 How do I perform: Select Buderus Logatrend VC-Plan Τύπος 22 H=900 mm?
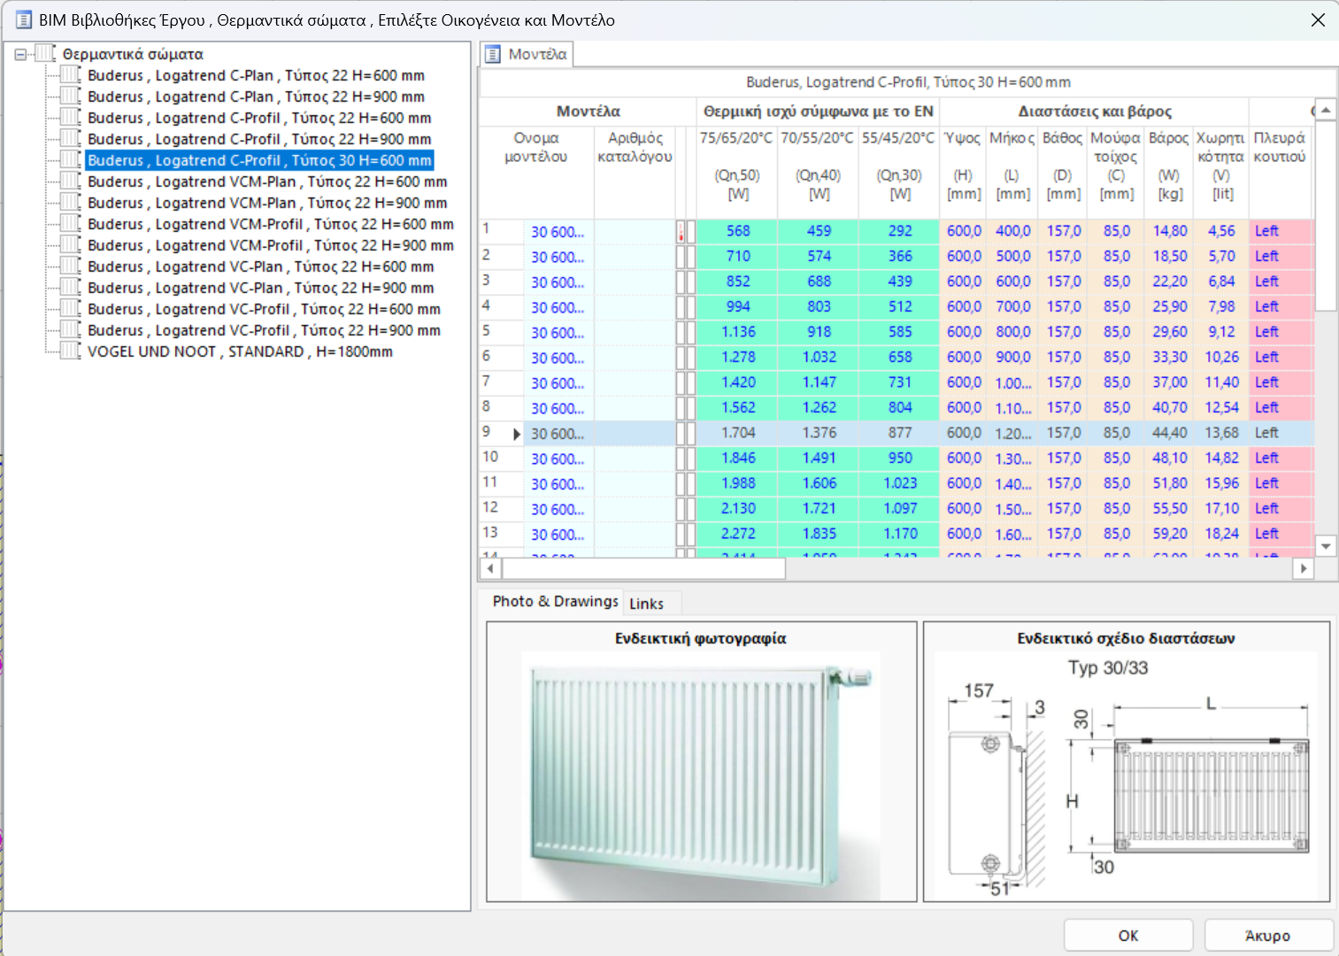pyautogui.click(x=261, y=288)
